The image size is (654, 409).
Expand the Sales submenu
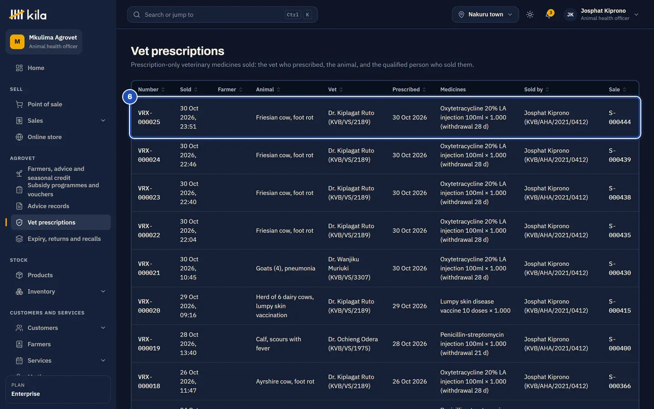tap(103, 120)
